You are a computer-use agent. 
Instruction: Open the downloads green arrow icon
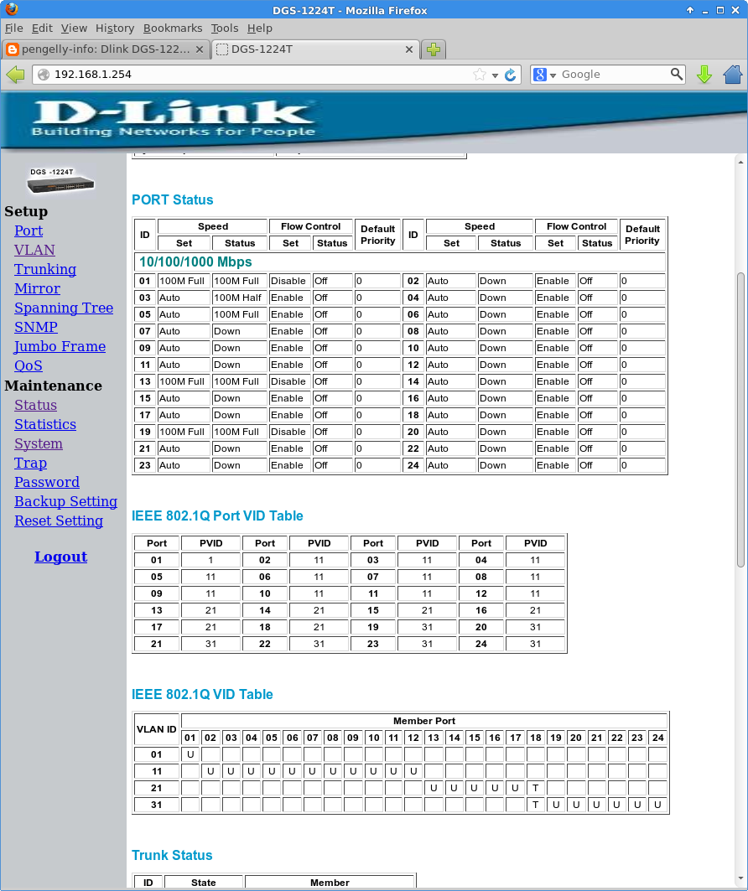click(704, 75)
